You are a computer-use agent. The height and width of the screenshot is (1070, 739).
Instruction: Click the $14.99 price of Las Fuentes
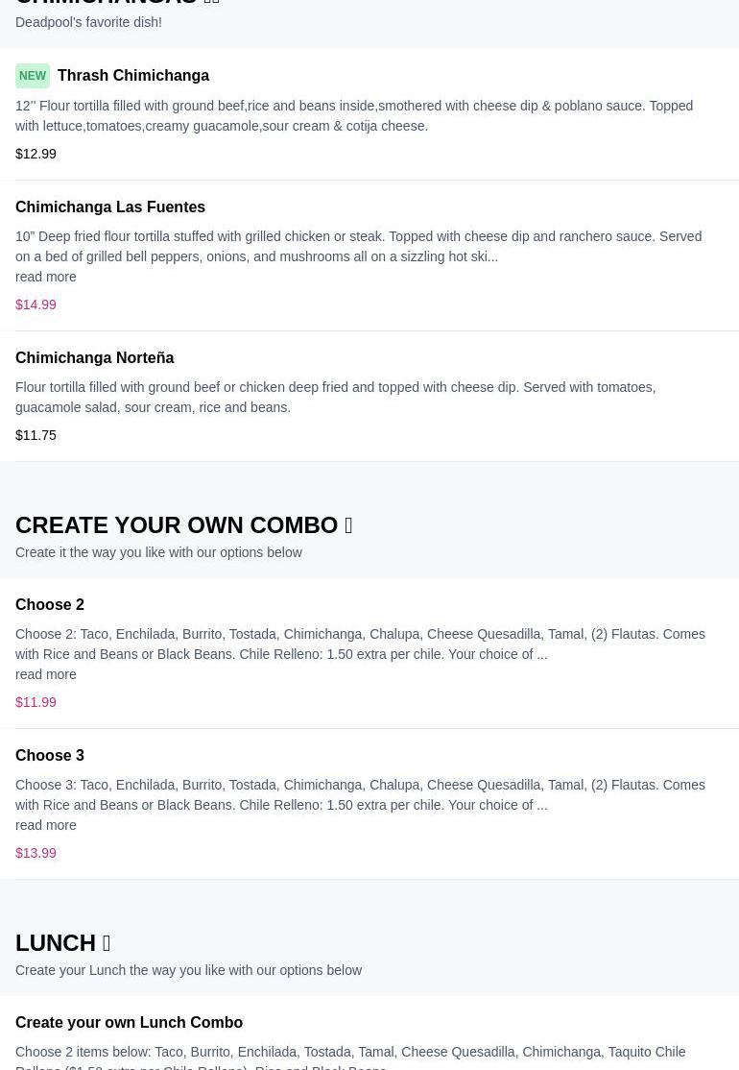tap(36, 304)
